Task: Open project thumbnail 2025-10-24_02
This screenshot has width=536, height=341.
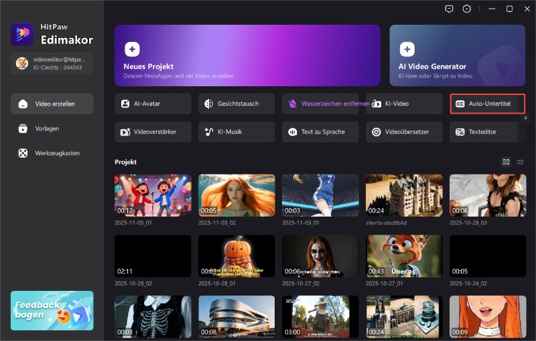Action: [488, 256]
